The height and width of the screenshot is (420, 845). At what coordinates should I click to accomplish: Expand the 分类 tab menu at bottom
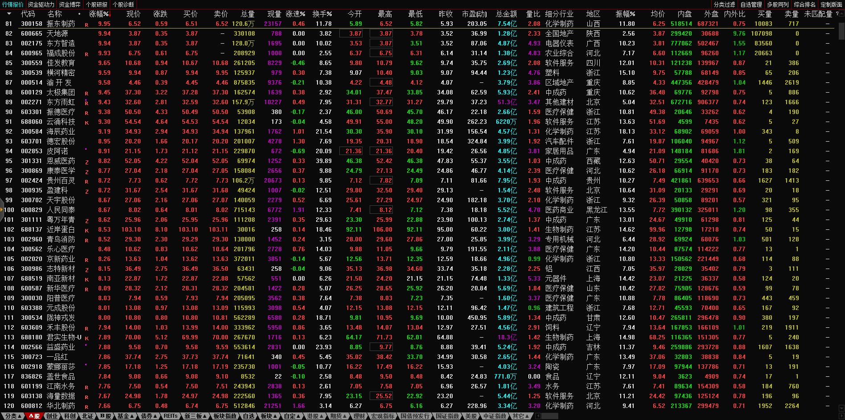pos(12,416)
